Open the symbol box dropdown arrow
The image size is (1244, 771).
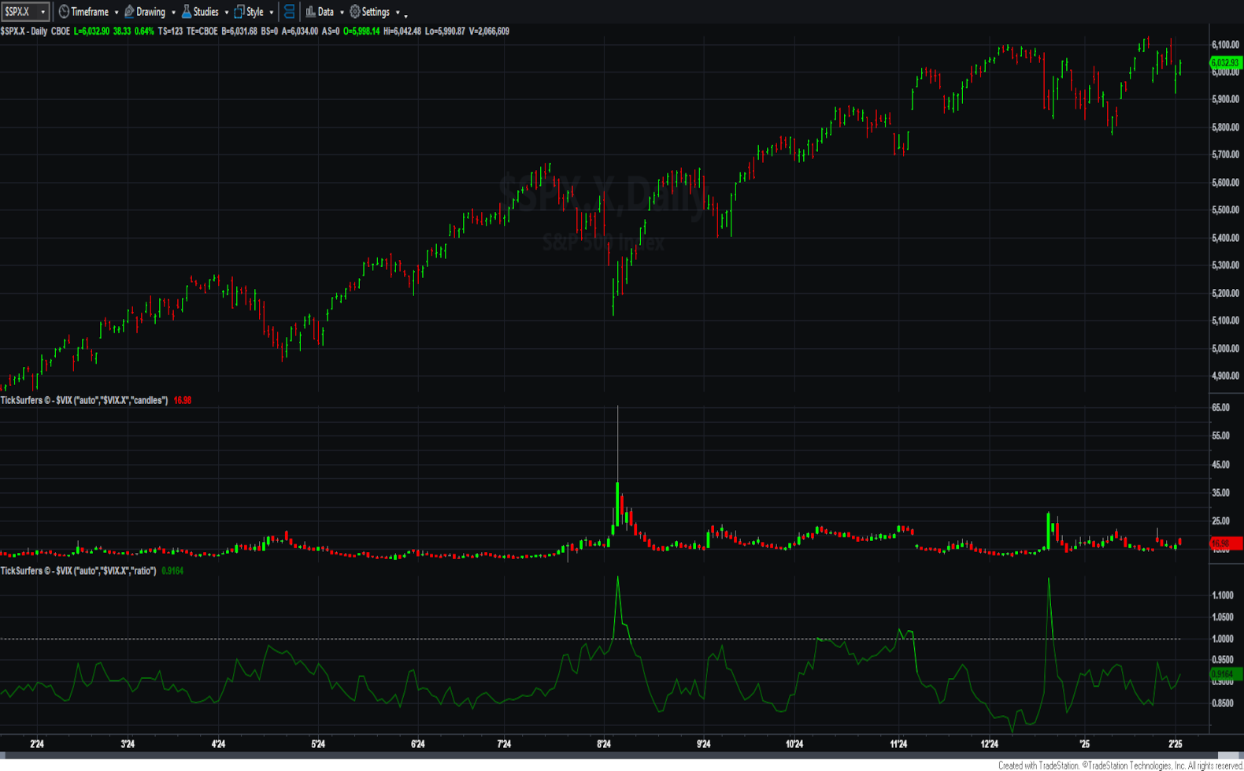click(x=43, y=13)
